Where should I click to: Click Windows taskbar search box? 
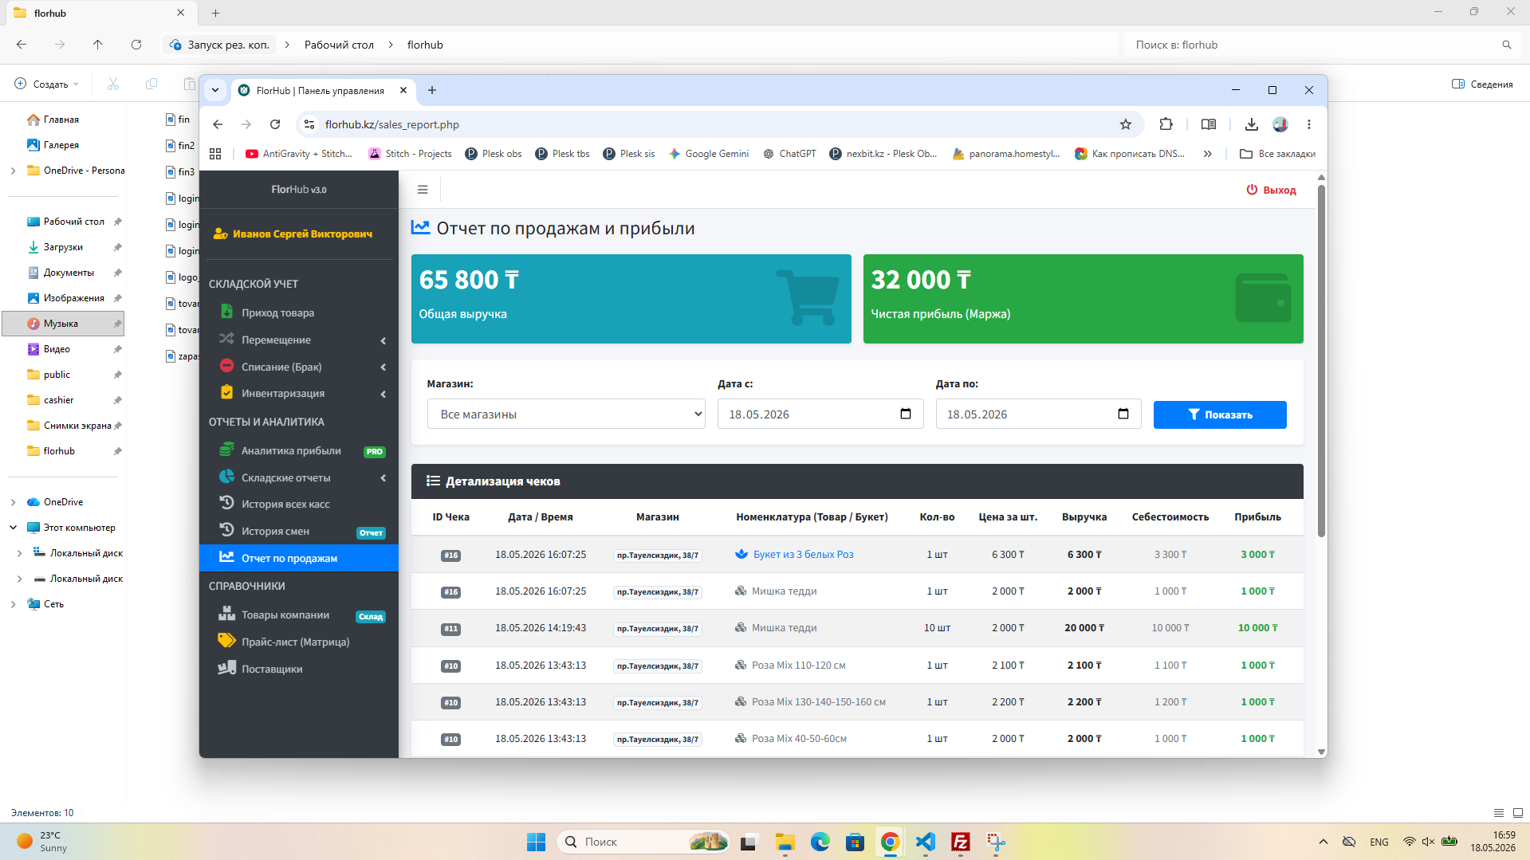(643, 842)
